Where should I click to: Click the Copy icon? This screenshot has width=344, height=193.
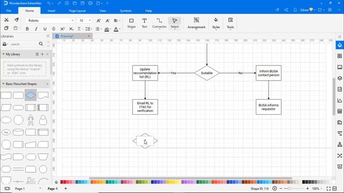pyautogui.click(x=6, y=28)
